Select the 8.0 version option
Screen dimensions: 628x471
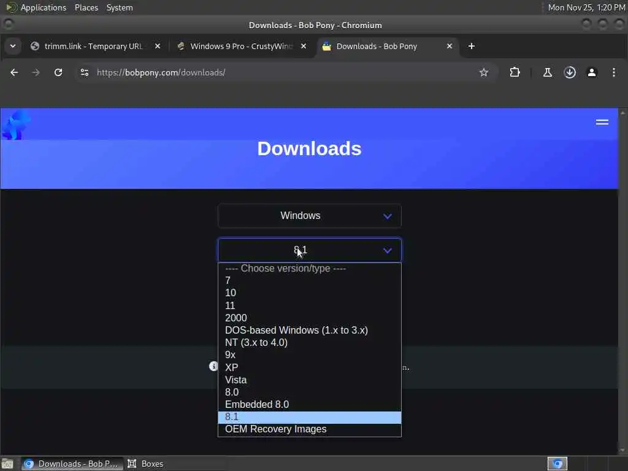click(309, 392)
